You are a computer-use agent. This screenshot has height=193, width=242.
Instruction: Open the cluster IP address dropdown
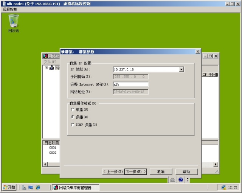181,69
